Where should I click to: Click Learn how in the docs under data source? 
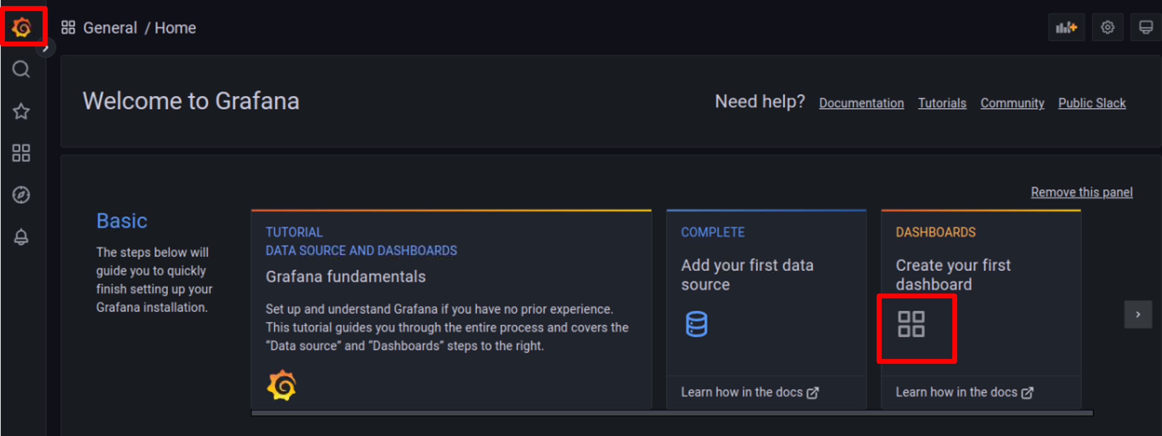tap(749, 392)
